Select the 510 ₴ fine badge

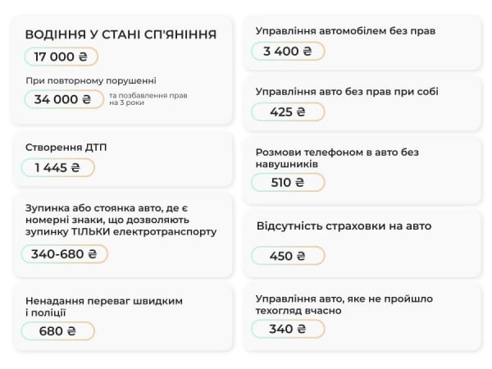pos(288,182)
